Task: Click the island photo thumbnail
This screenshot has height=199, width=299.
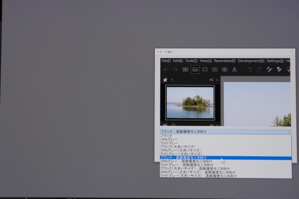Action: click(x=190, y=102)
